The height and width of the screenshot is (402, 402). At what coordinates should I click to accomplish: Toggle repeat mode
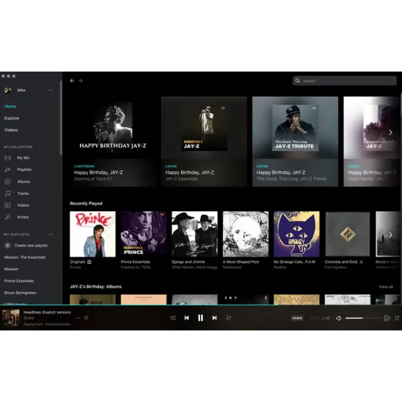(229, 318)
